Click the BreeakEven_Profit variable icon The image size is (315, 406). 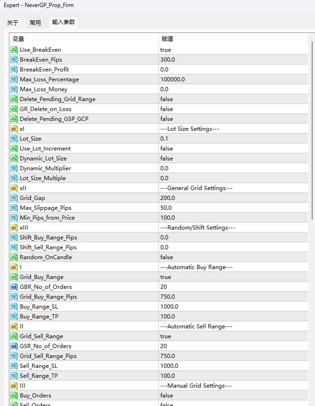point(14,70)
